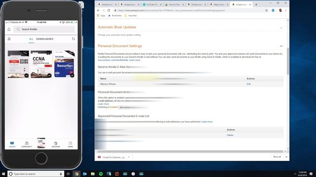Open Kindle notifications bell icon
316x177 pixels.
(9, 29)
